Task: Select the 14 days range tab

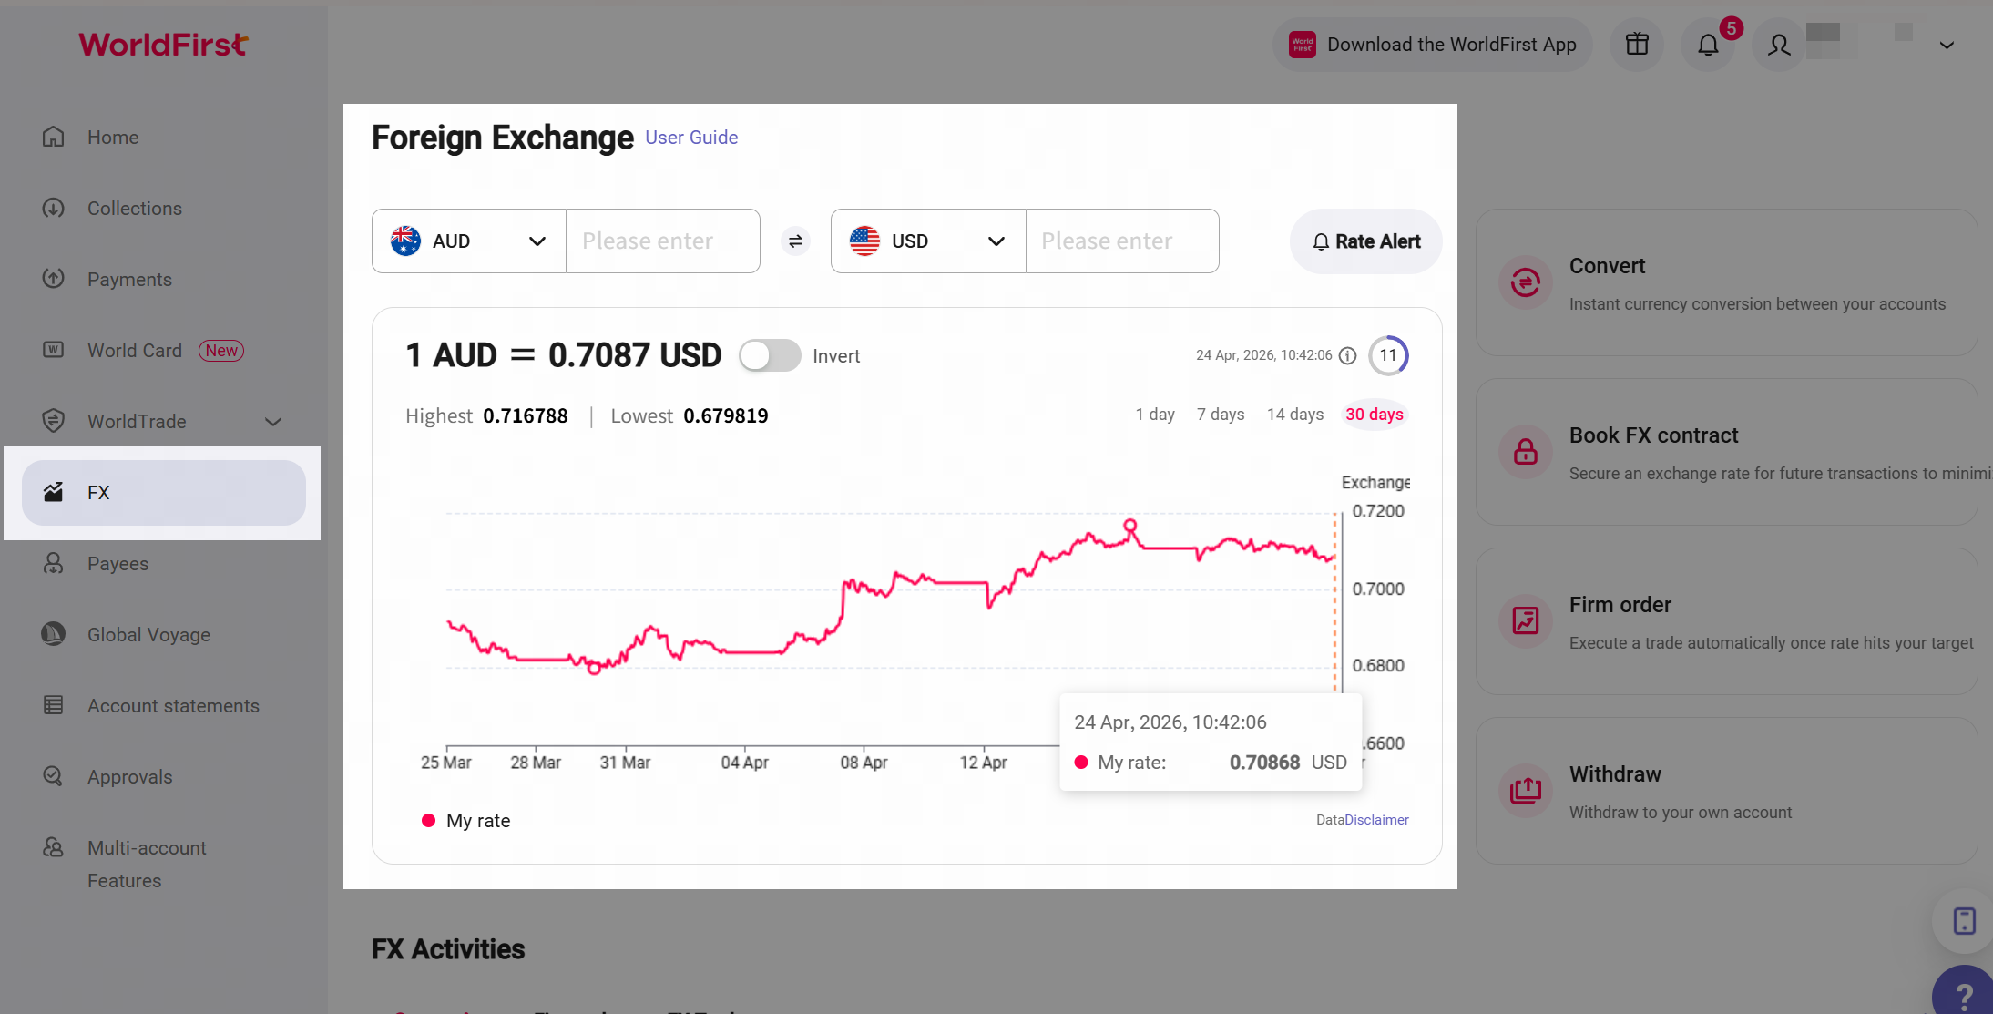Action: (x=1295, y=415)
